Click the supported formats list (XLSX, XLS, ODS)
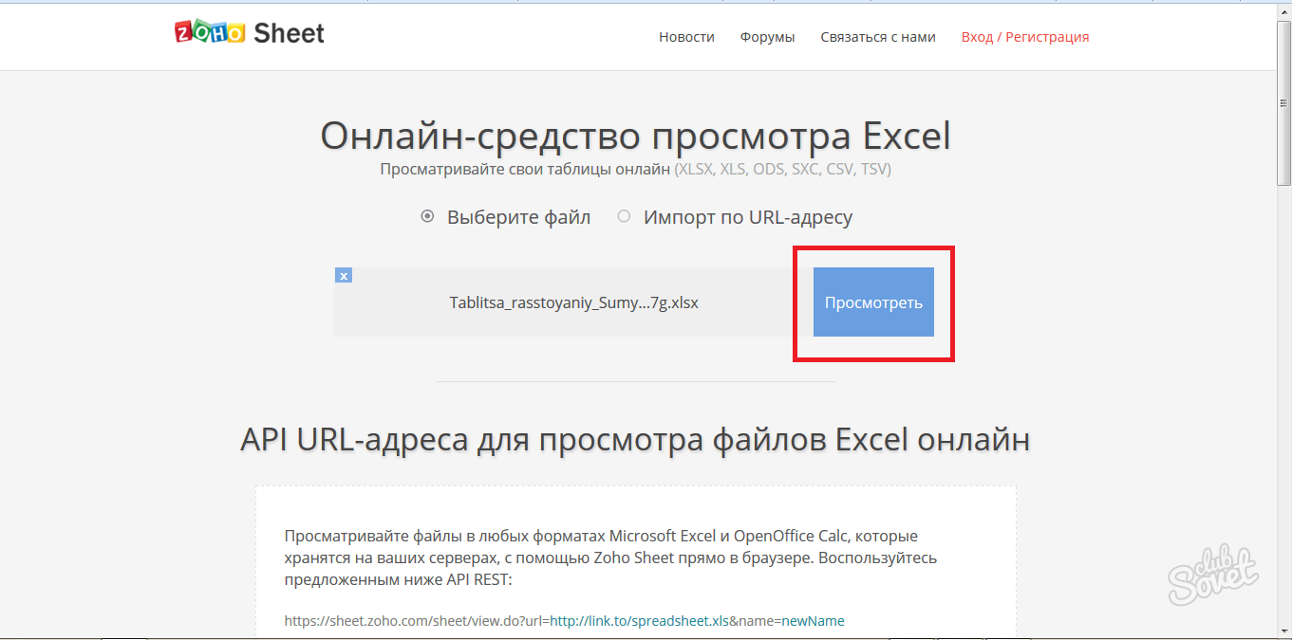1292x640 pixels. pos(782,170)
